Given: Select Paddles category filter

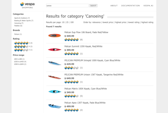Looking at the screenshot, I should 18,26.
